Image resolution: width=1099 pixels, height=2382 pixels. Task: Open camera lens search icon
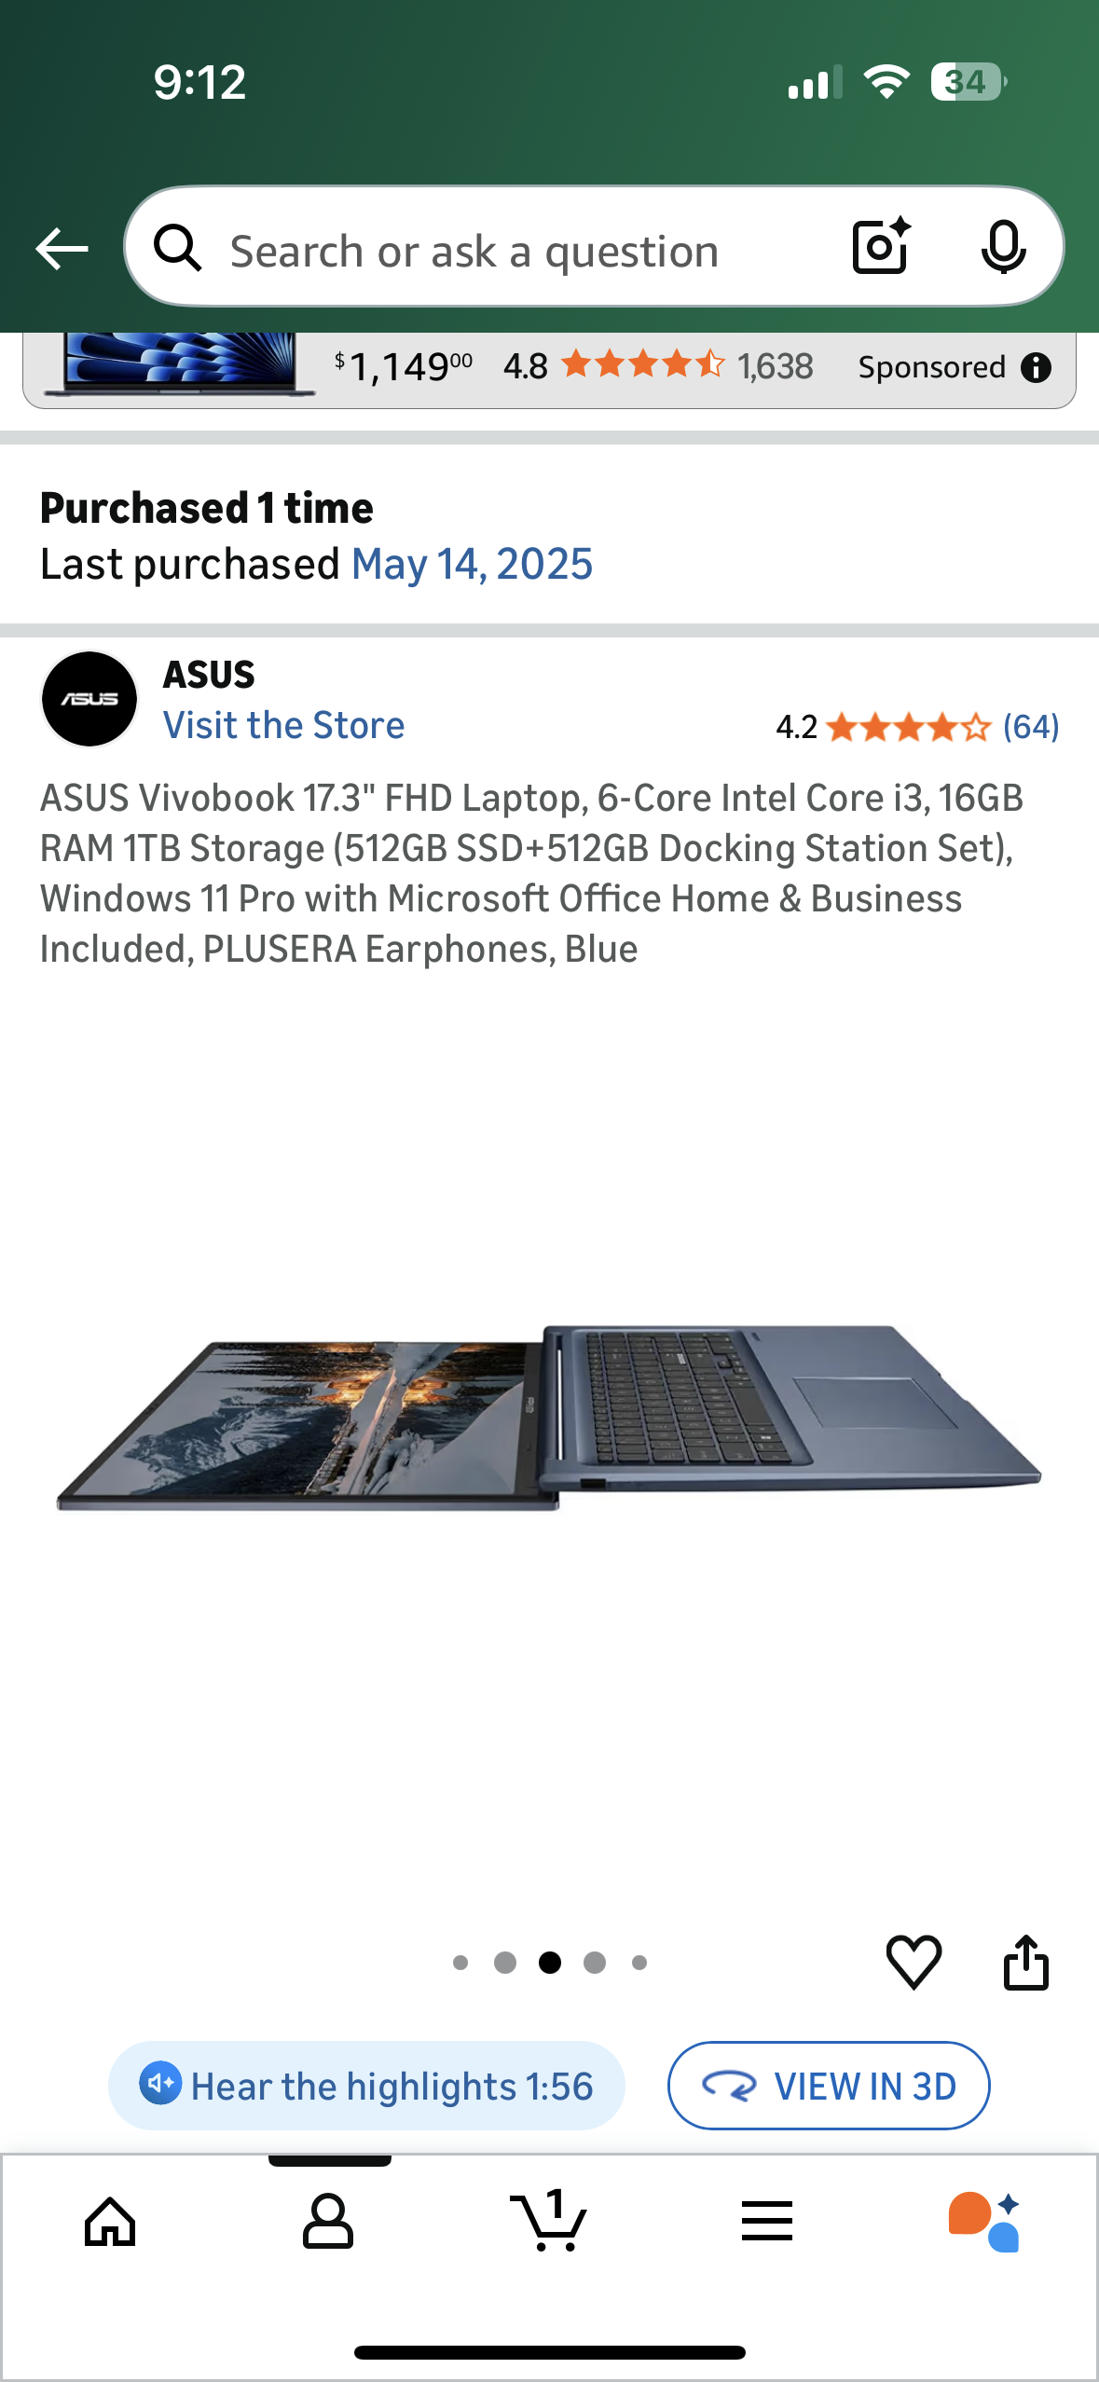[x=881, y=246]
